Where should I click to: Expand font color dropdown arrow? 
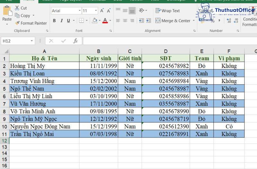[110, 21]
